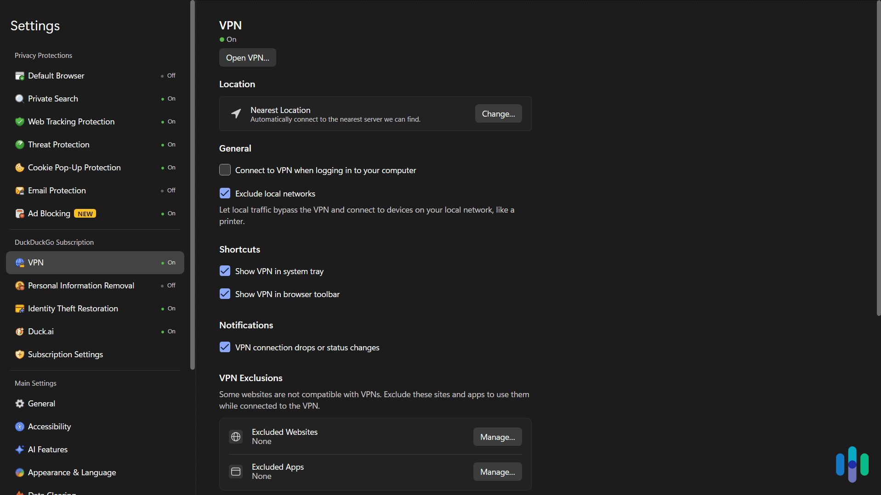Open Accessibility settings
This screenshot has height=495, width=881.
[95, 427]
